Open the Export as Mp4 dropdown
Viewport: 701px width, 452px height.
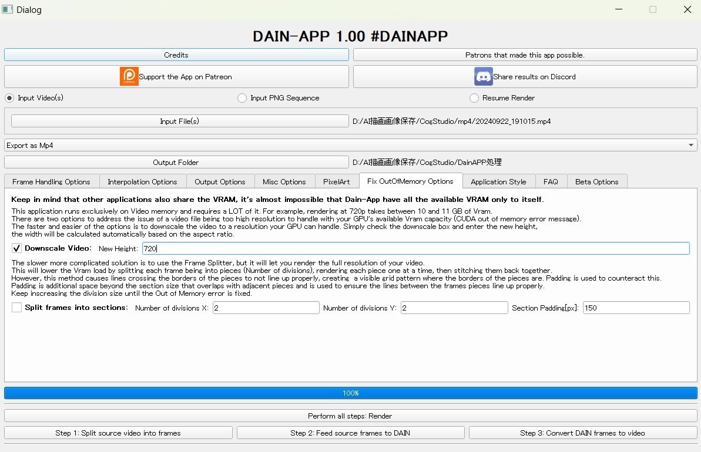(350, 145)
